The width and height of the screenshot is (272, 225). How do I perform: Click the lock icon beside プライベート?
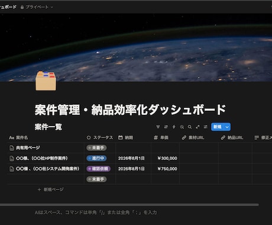[x=22, y=7]
